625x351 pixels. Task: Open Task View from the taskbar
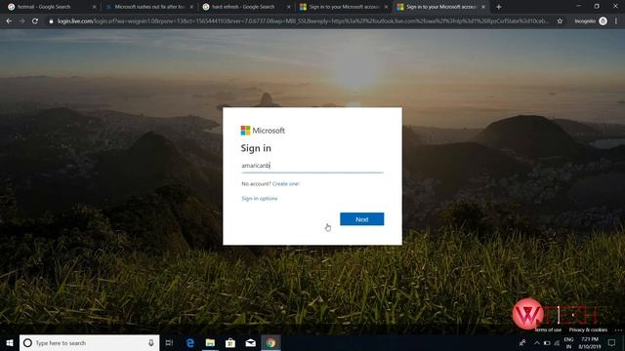point(169,342)
